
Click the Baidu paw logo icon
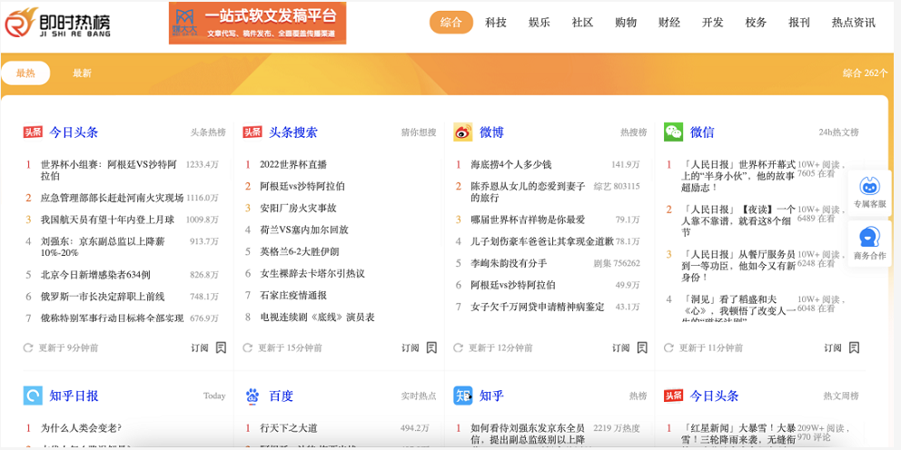[x=252, y=396]
